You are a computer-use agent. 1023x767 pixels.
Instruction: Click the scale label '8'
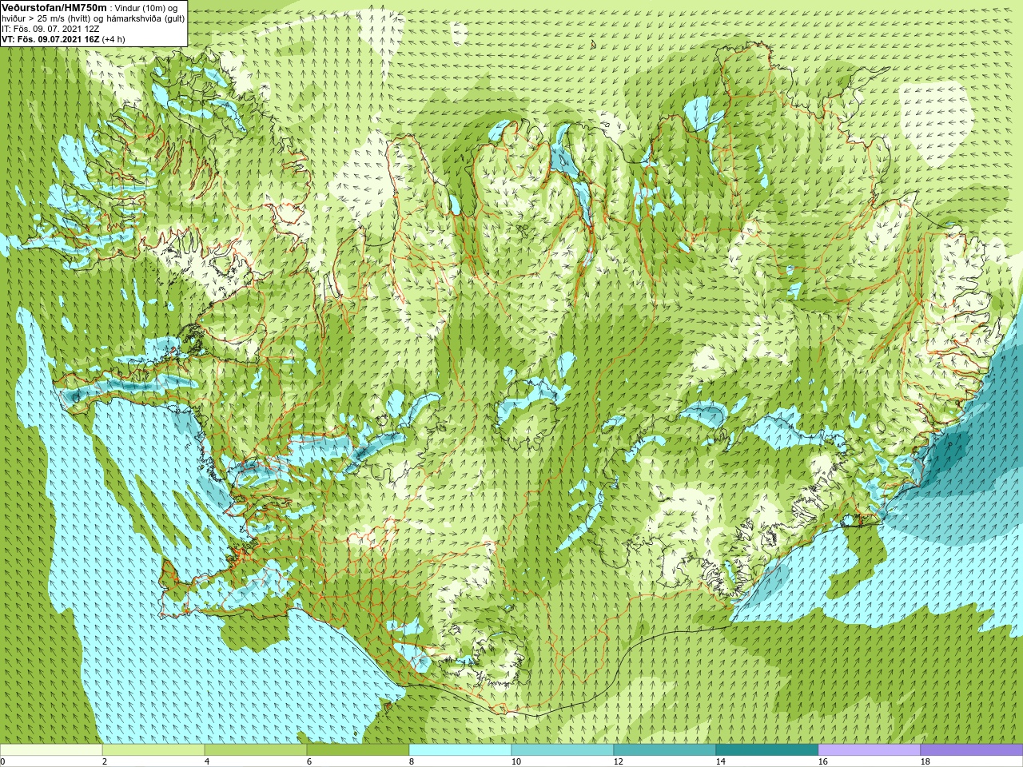click(x=412, y=761)
